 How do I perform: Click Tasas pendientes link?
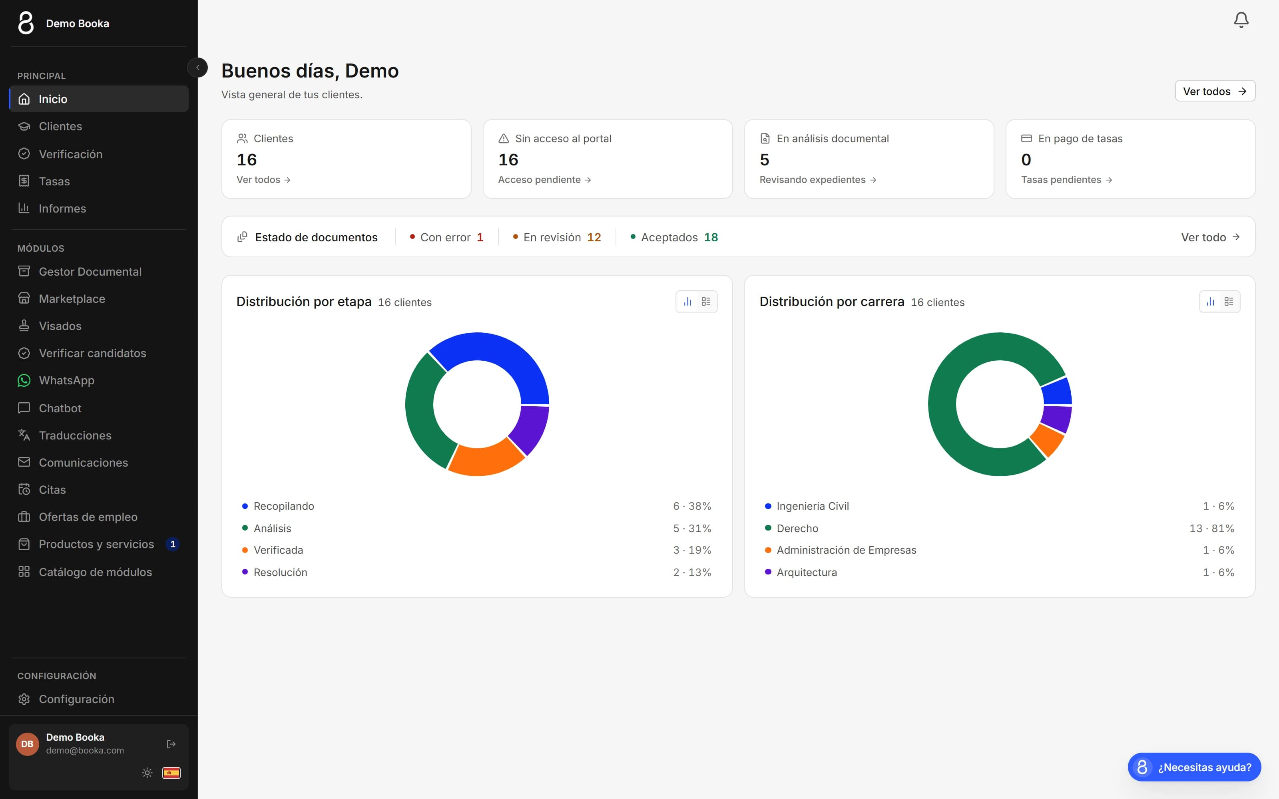click(1066, 180)
